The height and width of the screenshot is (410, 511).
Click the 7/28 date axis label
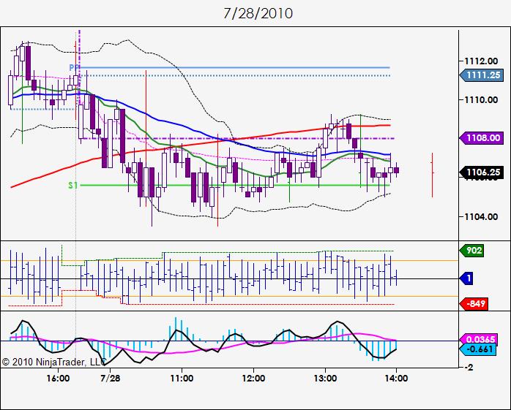click(x=111, y=379)
